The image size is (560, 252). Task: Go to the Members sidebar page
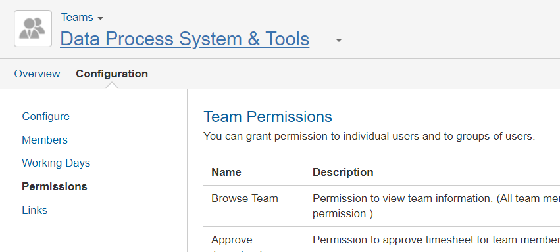[x=45, y=140]
